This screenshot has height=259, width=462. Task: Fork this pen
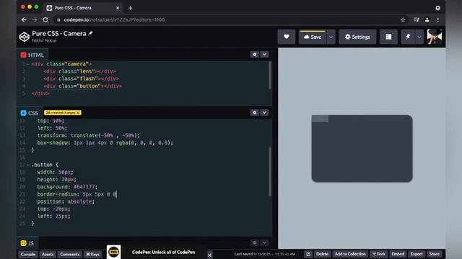click(378, 254)
